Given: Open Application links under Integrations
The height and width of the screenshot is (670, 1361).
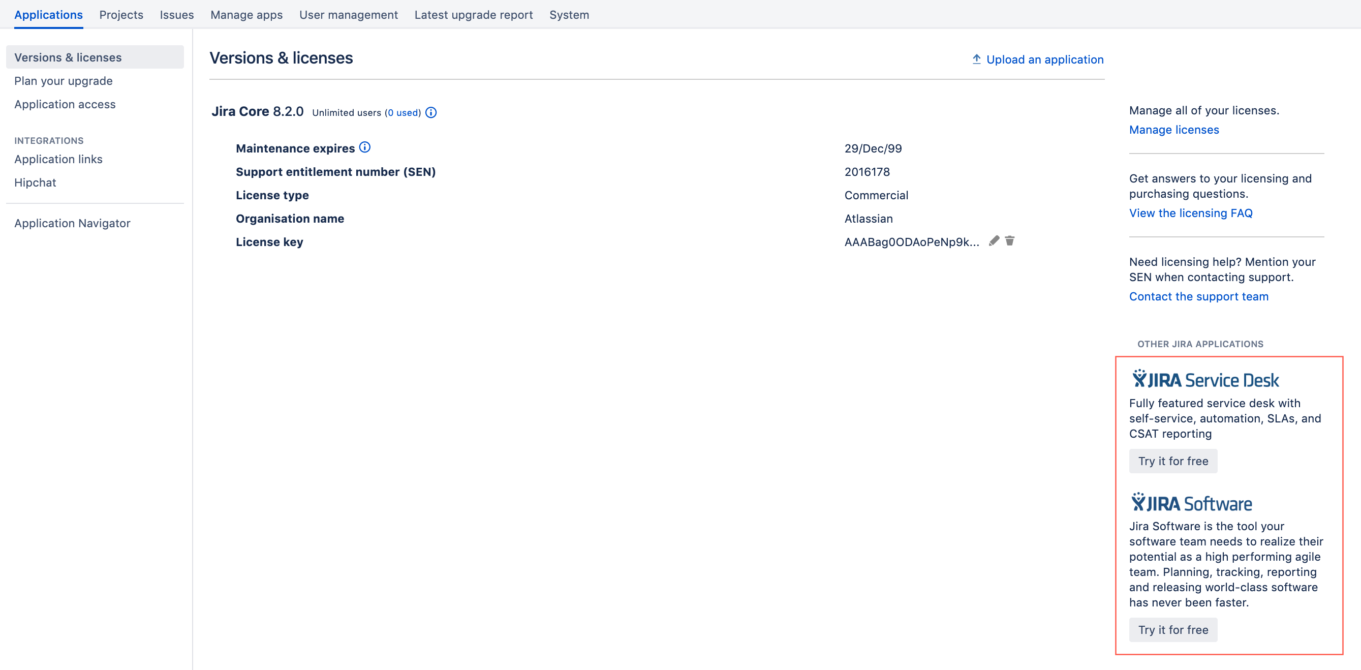Looking at the screenshot, I should [x=58, y=159].
